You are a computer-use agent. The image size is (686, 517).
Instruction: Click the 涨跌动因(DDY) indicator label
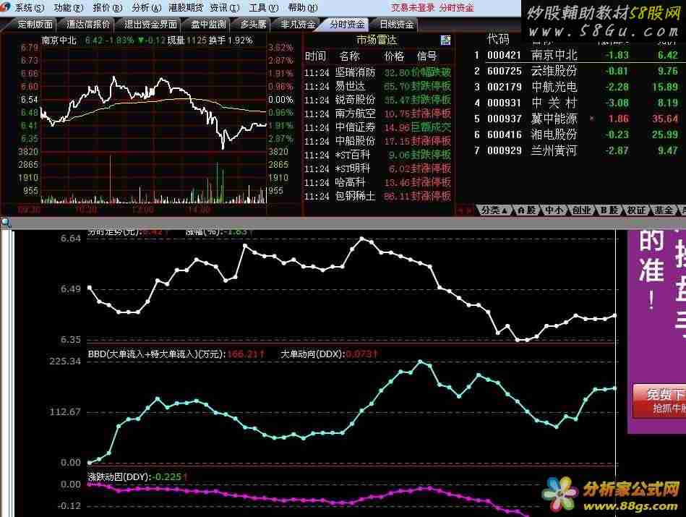point(119,477)
